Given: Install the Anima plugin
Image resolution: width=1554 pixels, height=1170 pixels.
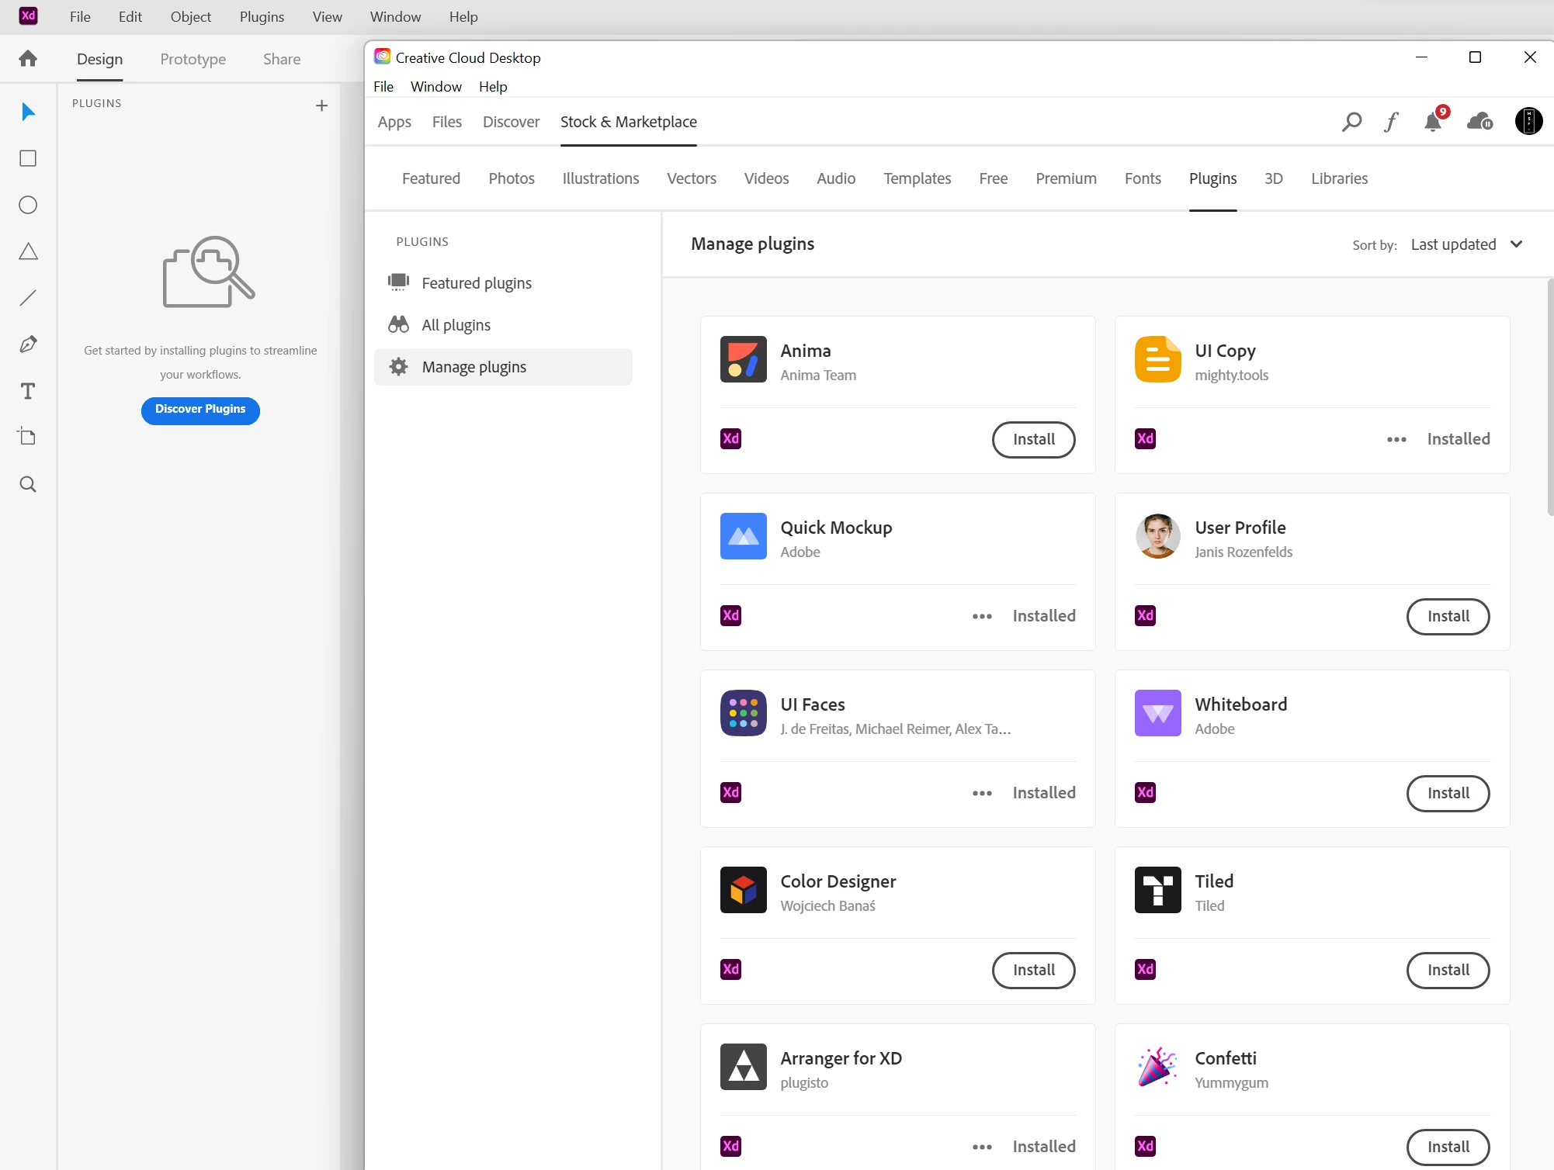Looking at the screenshot, I should coord(1033,439).
